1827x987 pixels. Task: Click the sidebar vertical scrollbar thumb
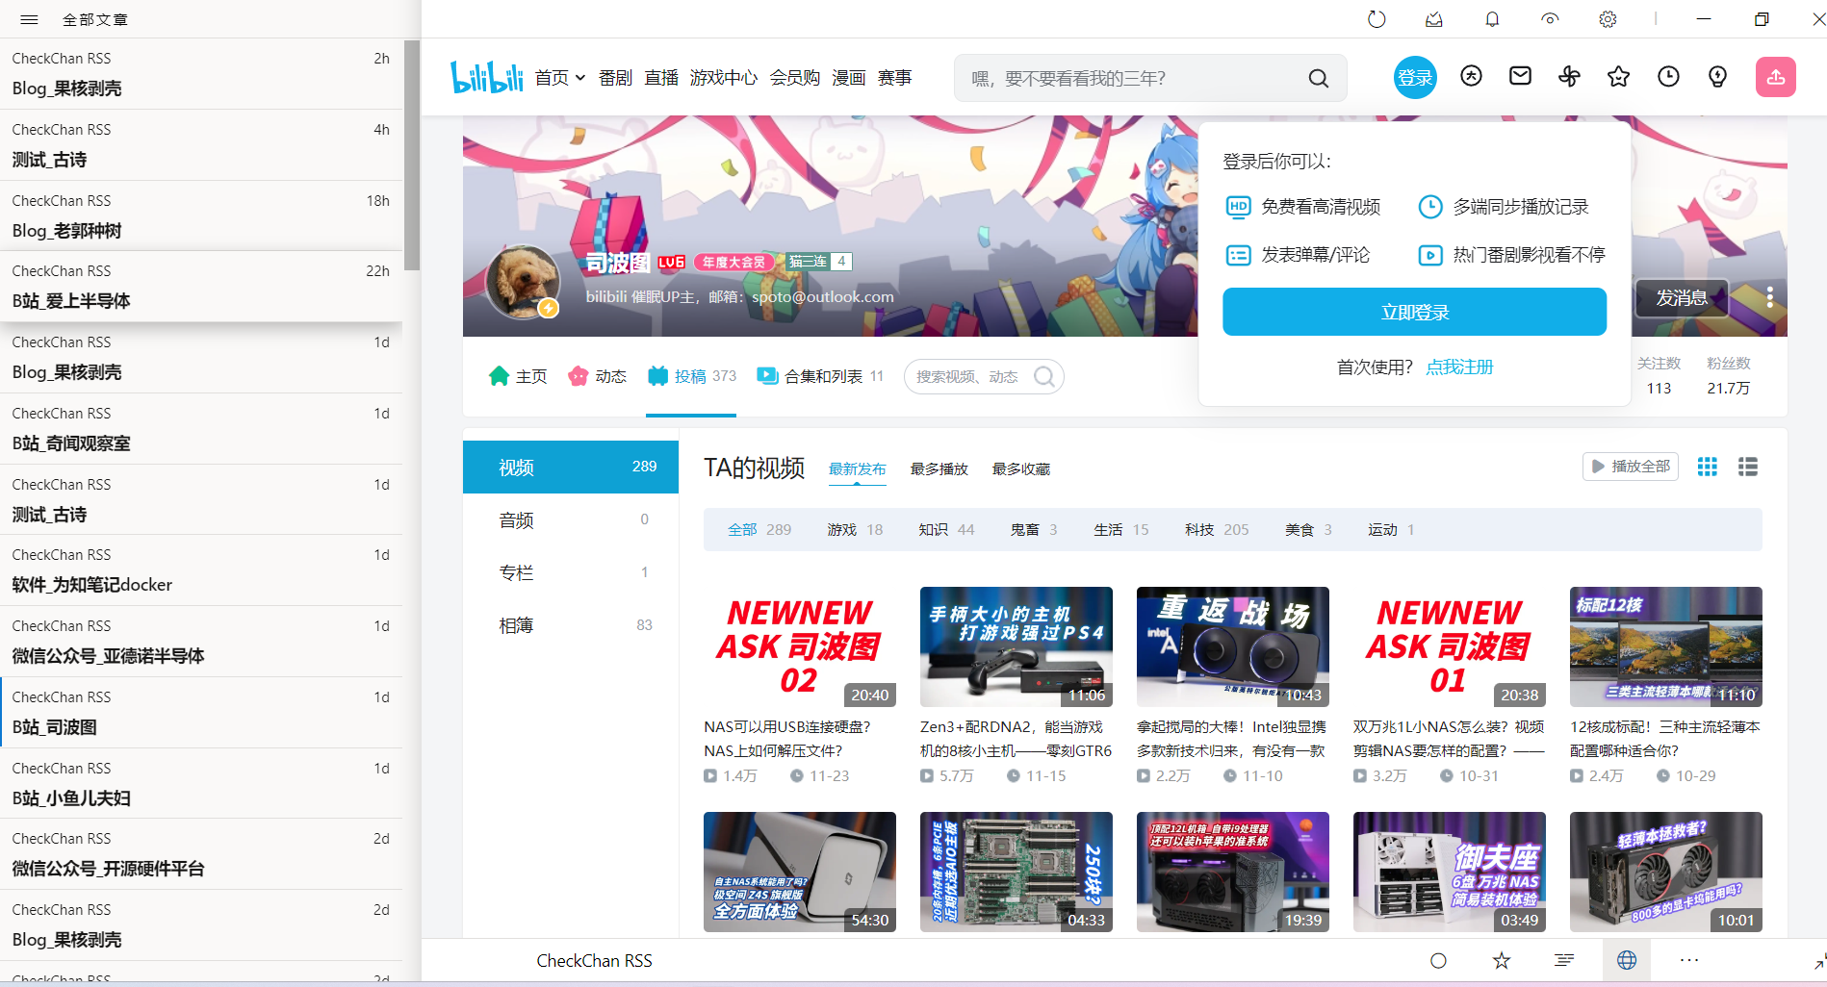click(x=412, y=155)
